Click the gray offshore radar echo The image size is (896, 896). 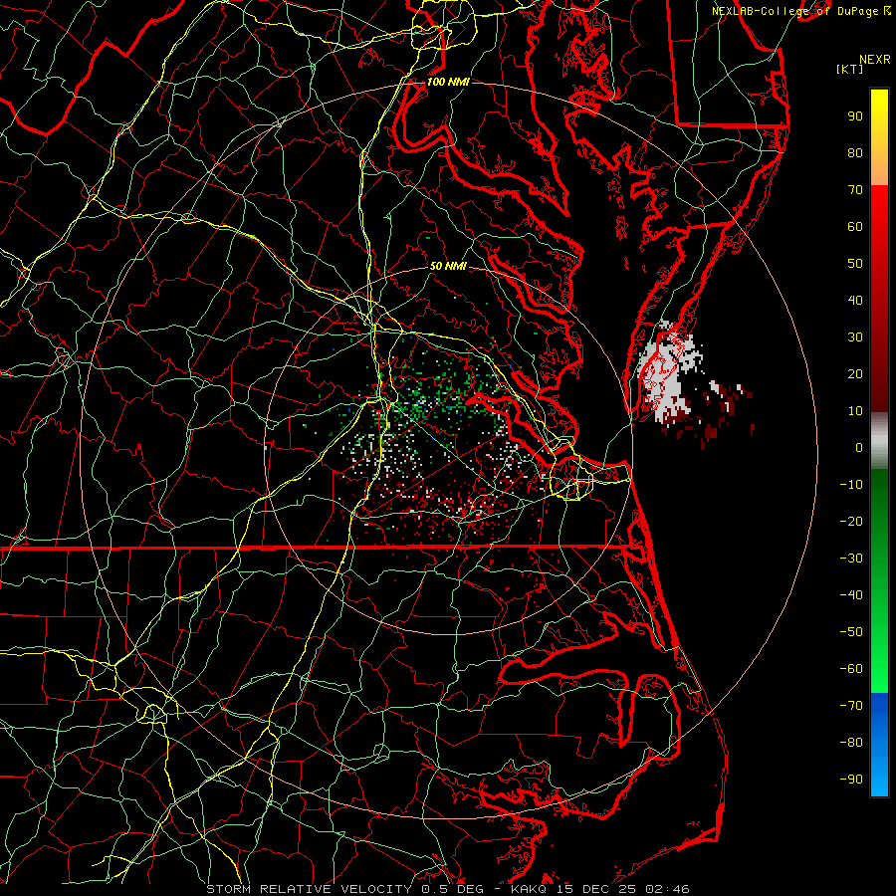coord(669,371)
